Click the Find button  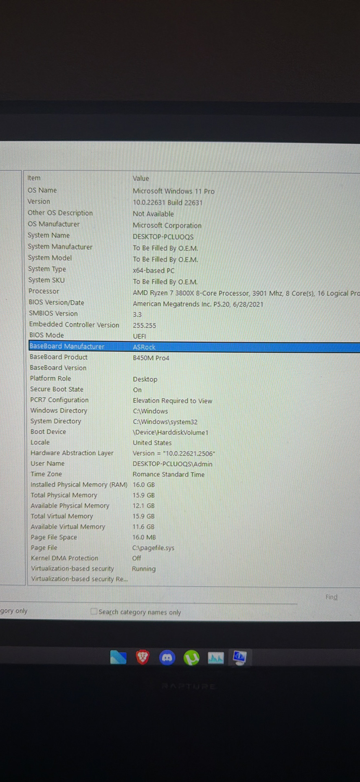pyautogui.click(x=331, y=597)
